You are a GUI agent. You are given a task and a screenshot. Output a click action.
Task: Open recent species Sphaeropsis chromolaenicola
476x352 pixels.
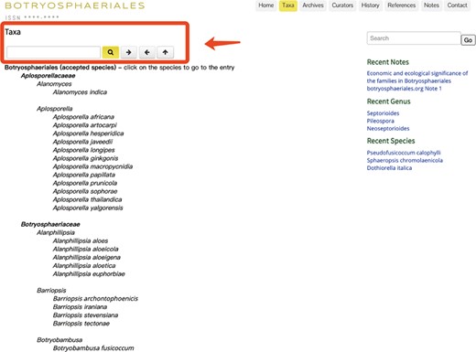point(405,160)
